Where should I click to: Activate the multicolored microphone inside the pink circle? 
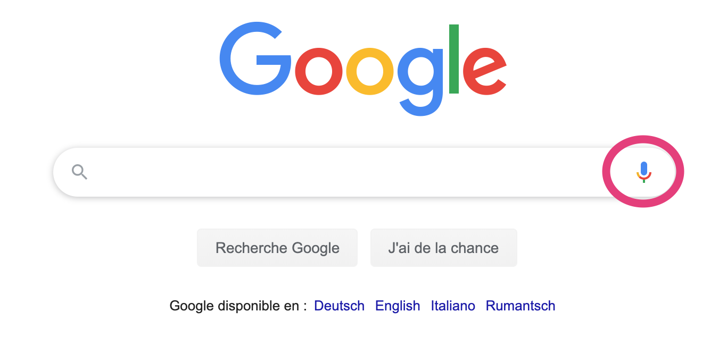[x=644, y=172]
